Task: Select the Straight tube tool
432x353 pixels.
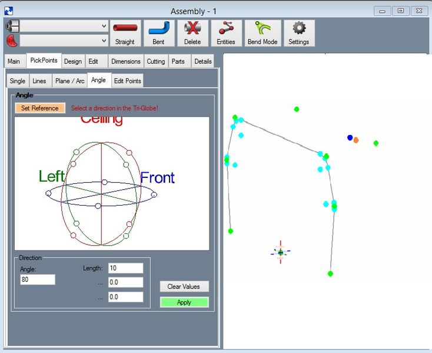Action: (125, 33)
